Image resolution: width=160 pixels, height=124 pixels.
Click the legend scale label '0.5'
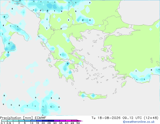tap(9, 123)
